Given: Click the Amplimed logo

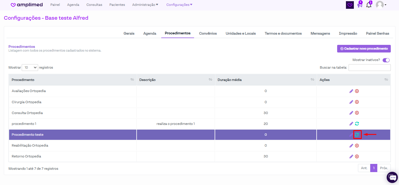Looking at the screenshot, I should pos(26,5).
